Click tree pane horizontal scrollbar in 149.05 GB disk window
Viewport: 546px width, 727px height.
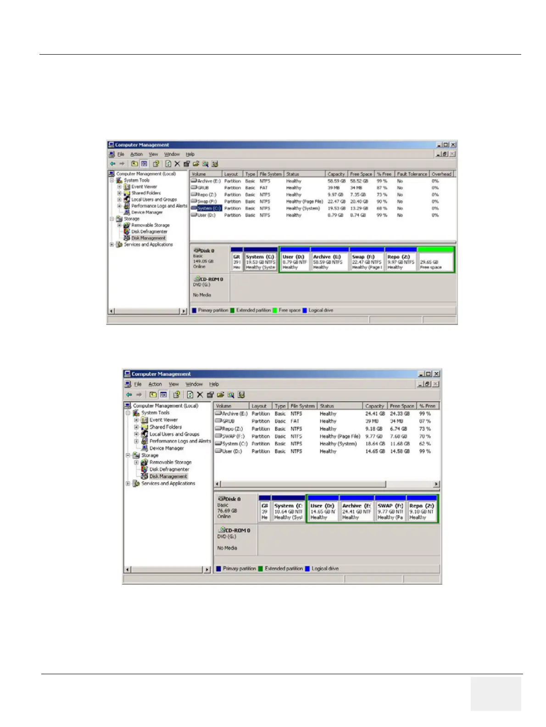[148, 311]
